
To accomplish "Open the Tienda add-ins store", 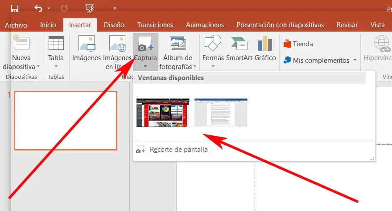I will click(x=298, y=44).
